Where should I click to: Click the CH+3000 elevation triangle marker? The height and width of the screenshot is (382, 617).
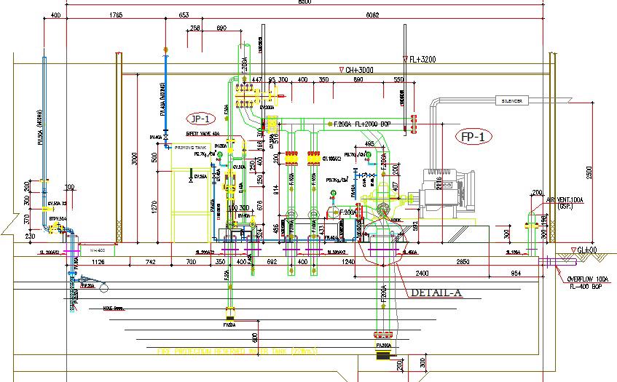pyautogui.click(x=342, y=70)
